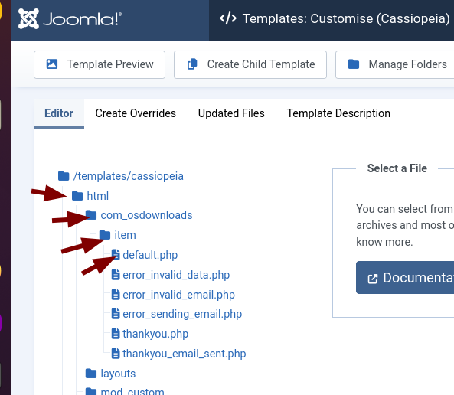Click the html folder icon
This screenshot has height=395, width=454.
[77, 196]
